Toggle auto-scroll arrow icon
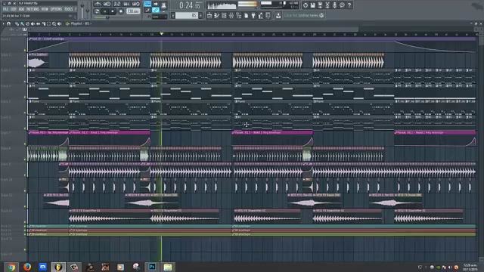The image size is (484, 272). coord(156,4)
